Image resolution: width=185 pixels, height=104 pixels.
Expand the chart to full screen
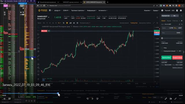(x=154, y=23)
